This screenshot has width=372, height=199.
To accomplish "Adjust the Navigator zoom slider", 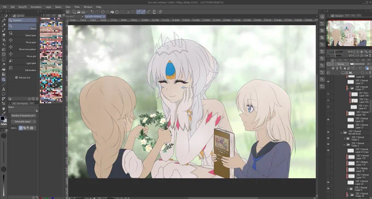I will 335,52.
